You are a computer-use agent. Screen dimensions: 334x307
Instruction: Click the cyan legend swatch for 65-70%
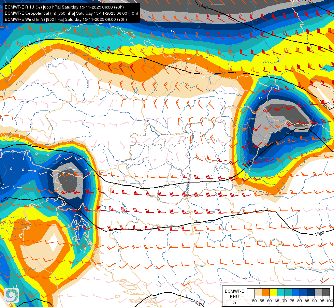pyautogui.click(x=281, y=292)
